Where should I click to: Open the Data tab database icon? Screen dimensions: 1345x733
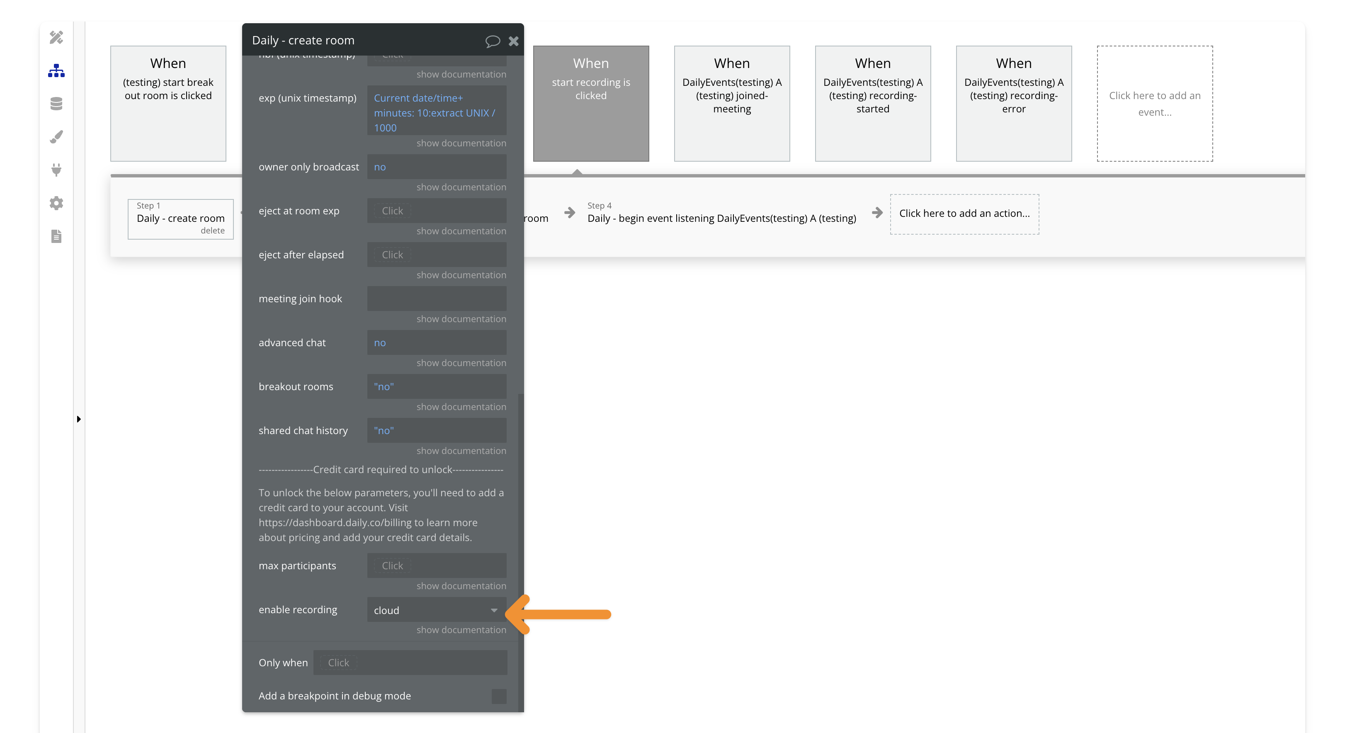(56, 103)
